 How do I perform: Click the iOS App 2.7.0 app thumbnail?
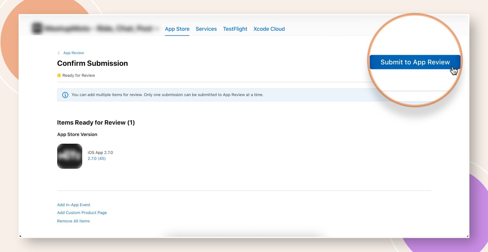pos(70,156)
